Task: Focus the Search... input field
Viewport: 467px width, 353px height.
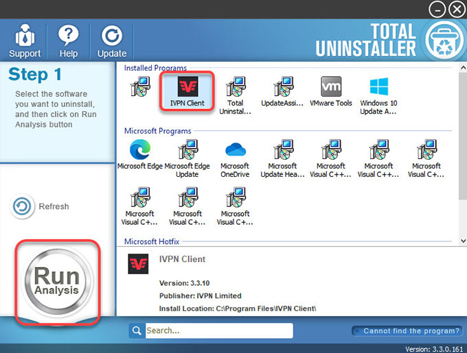Action: (x=219, y=330)
